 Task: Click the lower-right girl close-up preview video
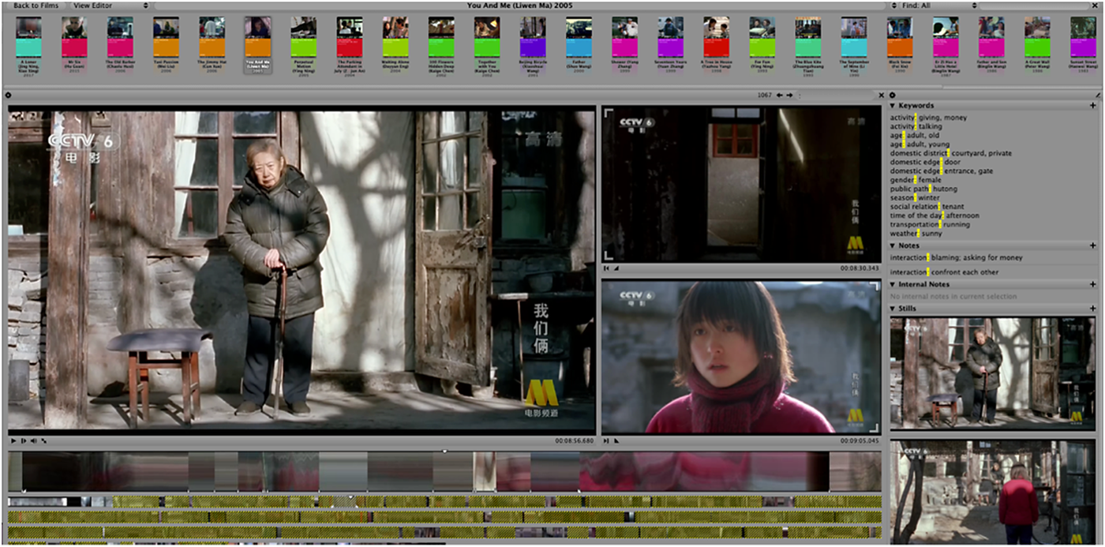pyautogui.click(x=742, y=357)
